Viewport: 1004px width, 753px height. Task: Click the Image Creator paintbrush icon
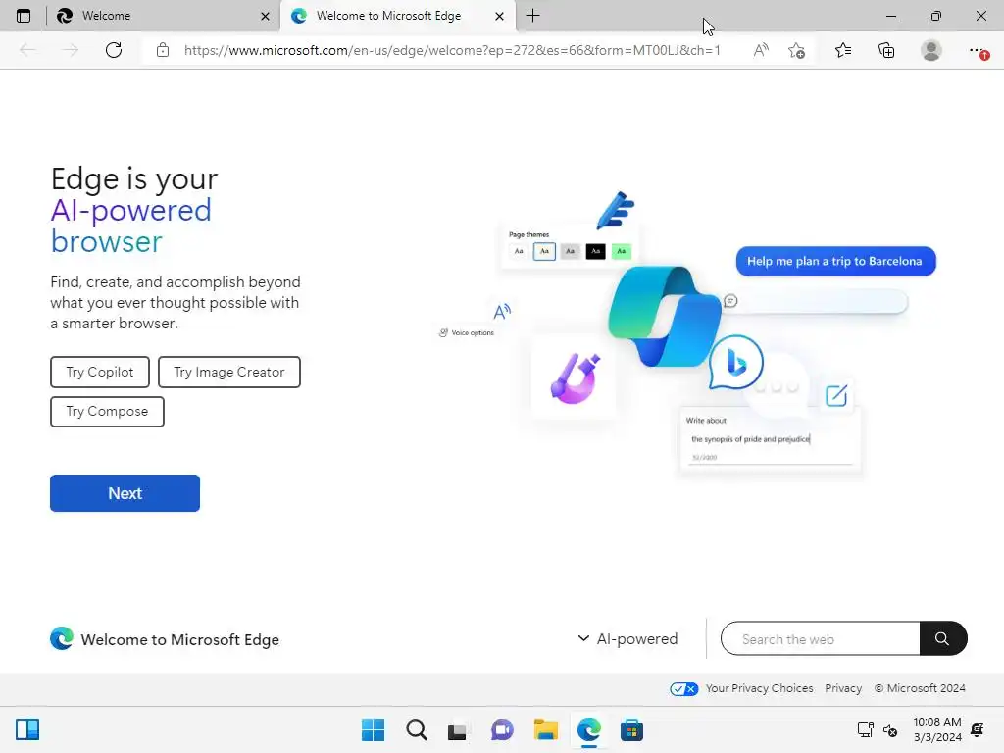point(575,378)
